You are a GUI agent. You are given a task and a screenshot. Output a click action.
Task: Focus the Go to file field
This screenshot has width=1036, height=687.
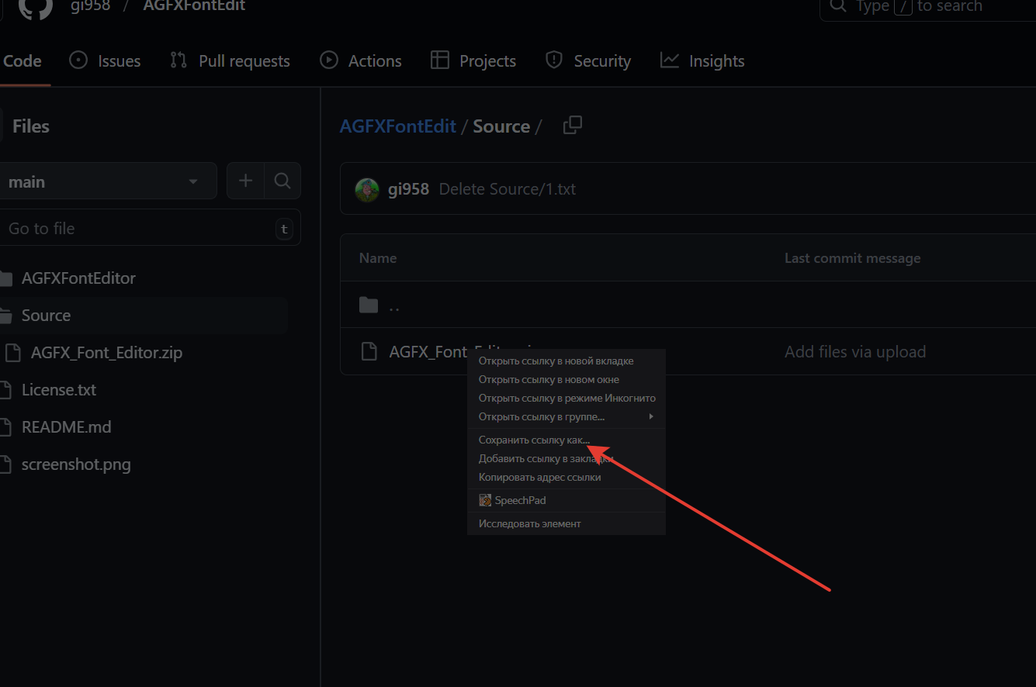(x=150, y=229)
